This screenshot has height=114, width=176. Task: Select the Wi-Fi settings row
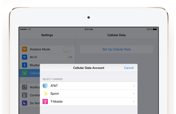click(x=47, y=57)
